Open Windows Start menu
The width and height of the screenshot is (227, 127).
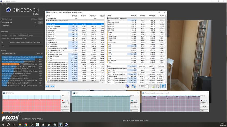coord(3,124)
